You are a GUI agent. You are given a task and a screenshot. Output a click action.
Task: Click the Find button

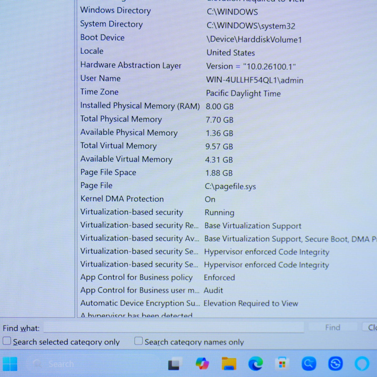tap(333, 327)
